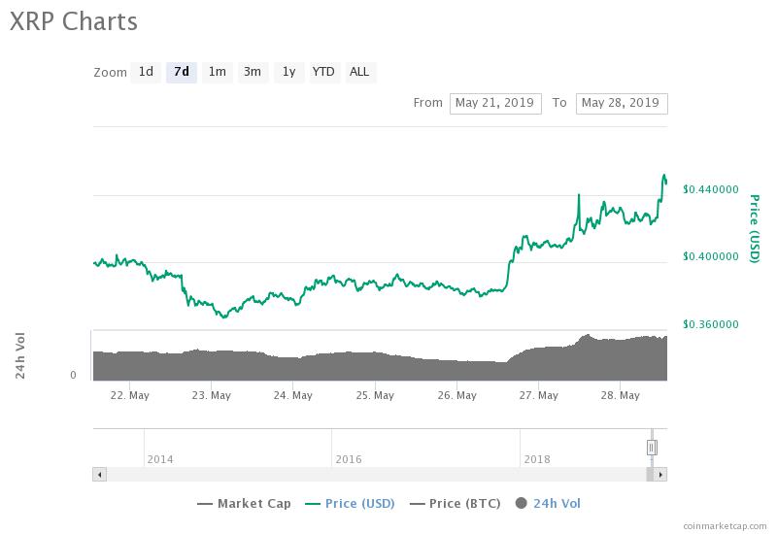Toggle Price (BTC) series in legend
The height and width of the screenshot is (534, 777).
[x=455, y=504]
